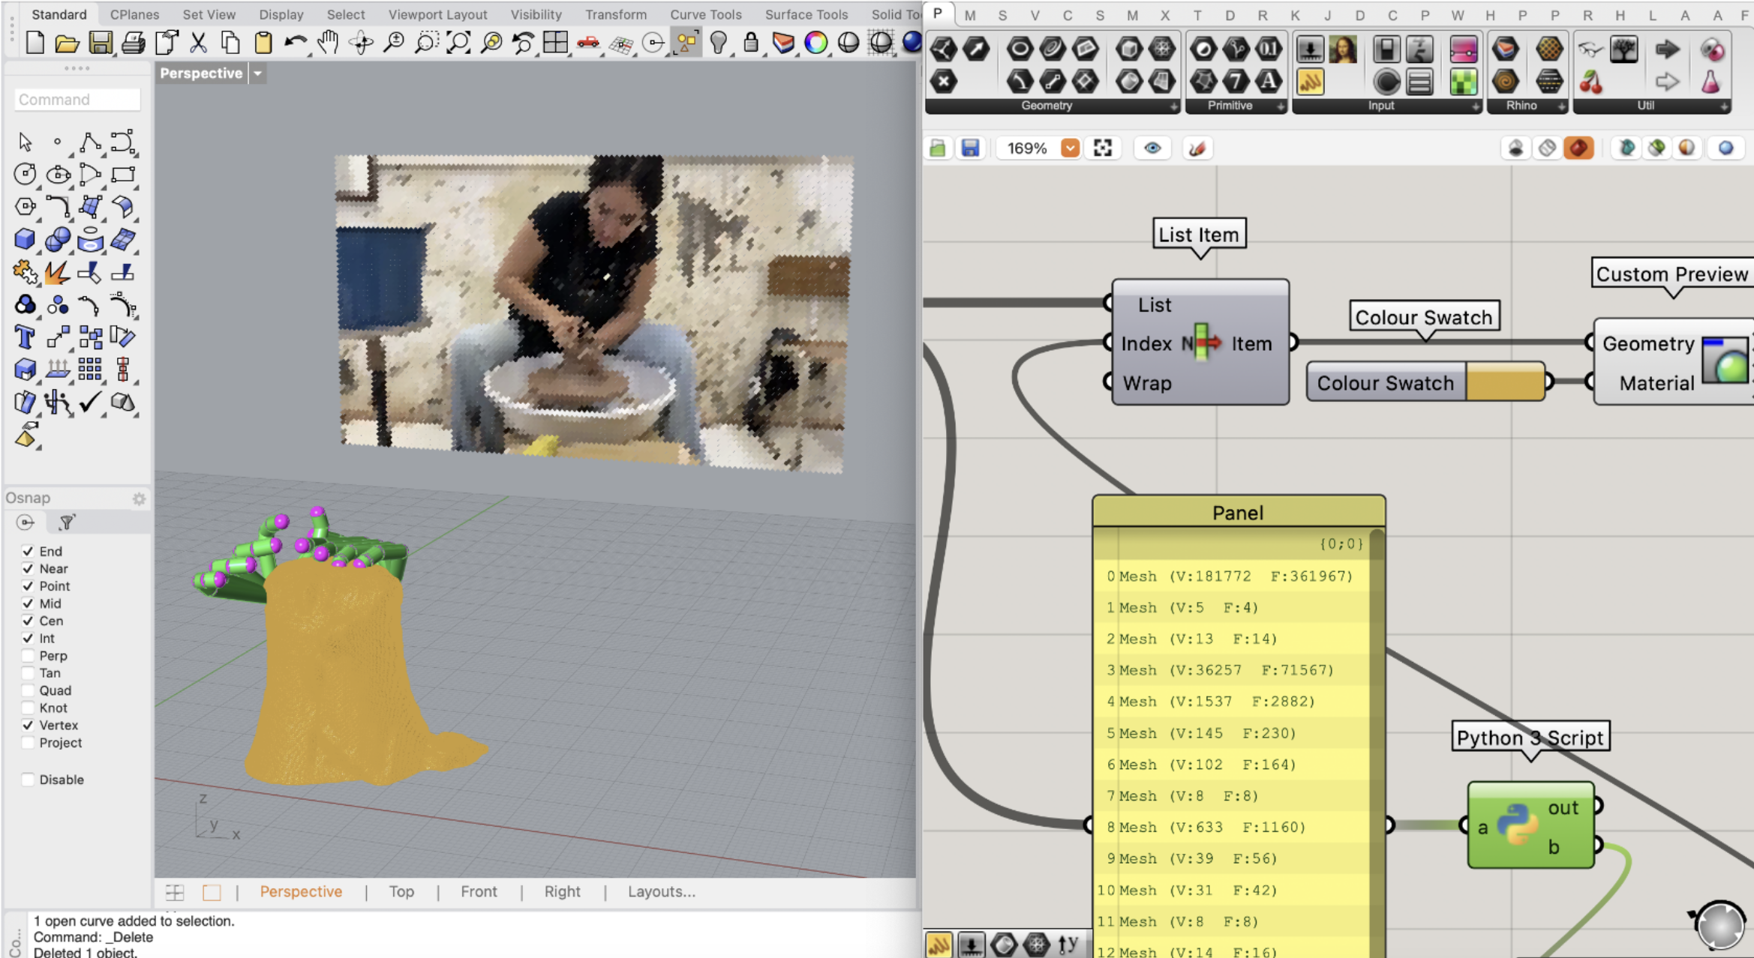The height and width of the screenshot is (958, 1754).
Task: Disable the Vertex osnap checkbox
Action: pyautogui.click(x=28, y=726)
